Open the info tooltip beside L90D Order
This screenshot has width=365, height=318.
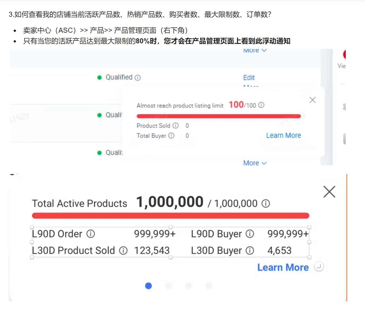91,234
